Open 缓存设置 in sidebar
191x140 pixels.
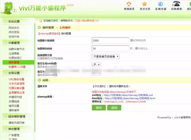pos(14,106)
